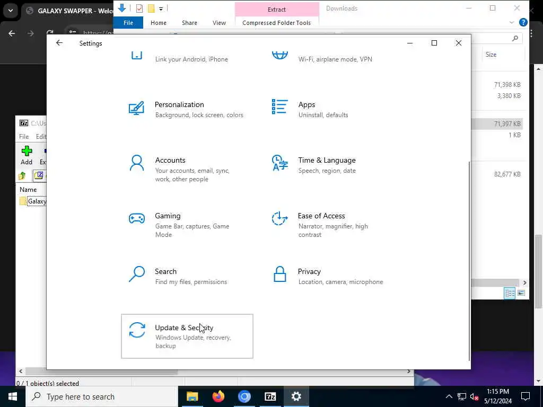Click the network tray icon
The image size is (543, 407).
pyautogui.click(x=462, y=396)
